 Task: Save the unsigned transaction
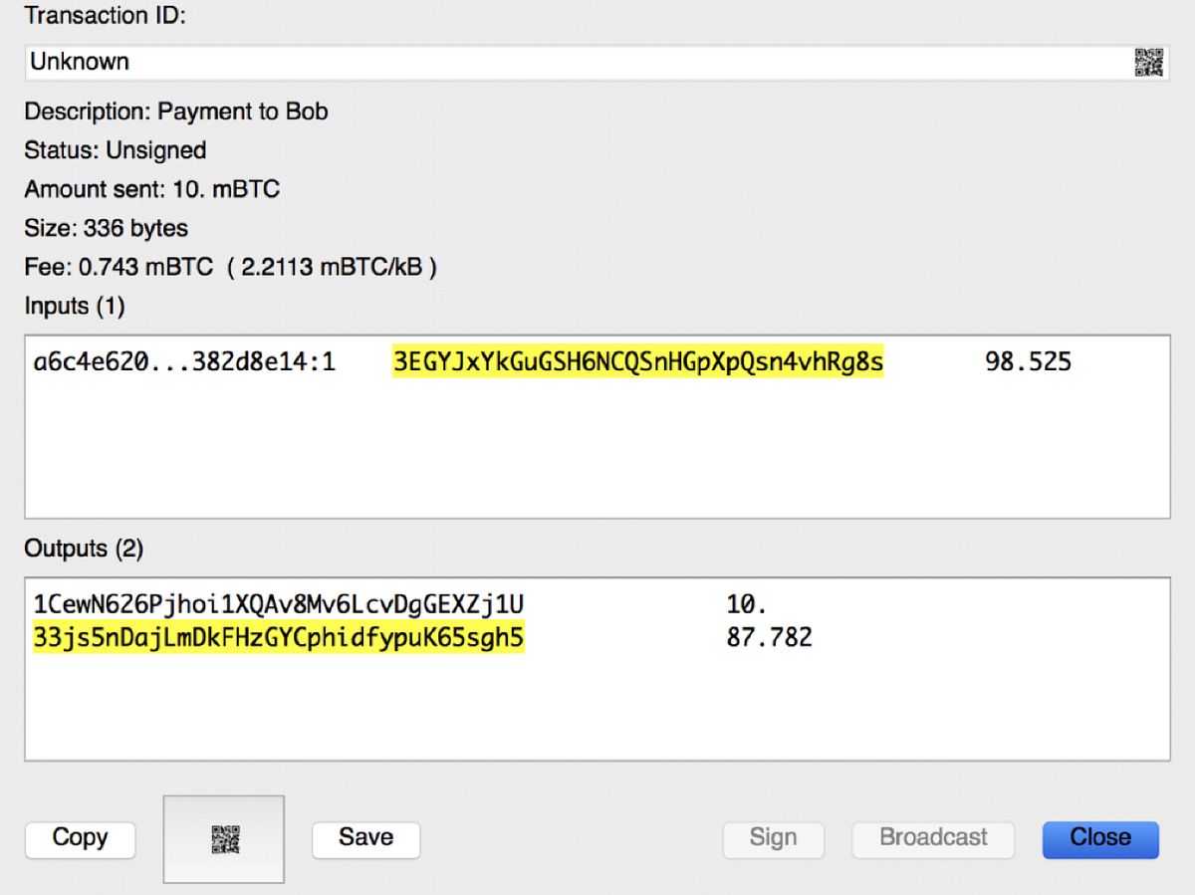365,838
